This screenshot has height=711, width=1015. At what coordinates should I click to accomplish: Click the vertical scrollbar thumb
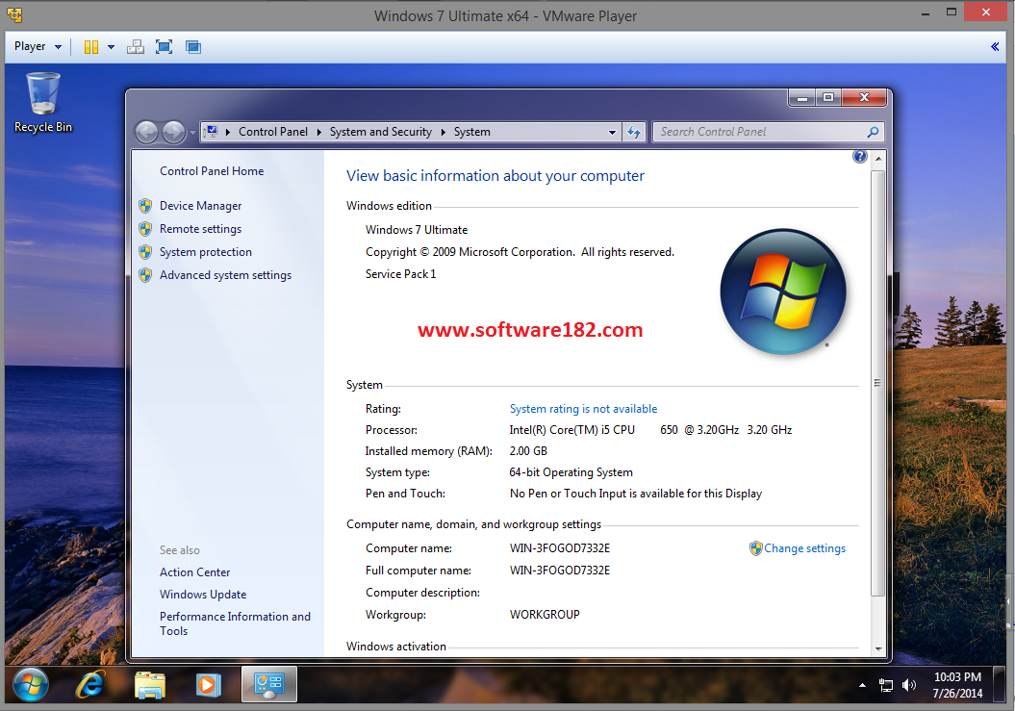pos(877,383)
